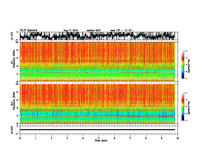Screen dimensions: 200x155
Task: Click the "10" kHz tick on ch.1 frequency axis
Action: point(17,42)
